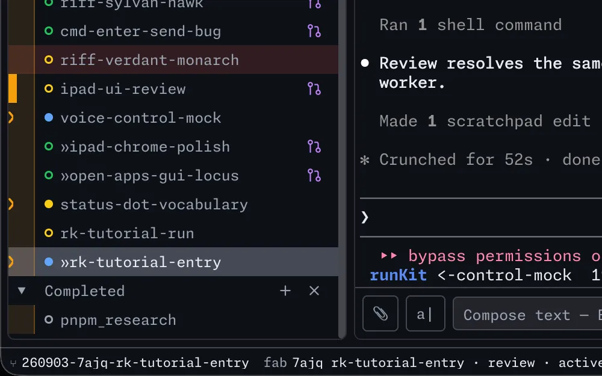The image size is (602, 376).
Task: Click the blue dot of »rk-tutorial-entry
Action: click(49, 262)
